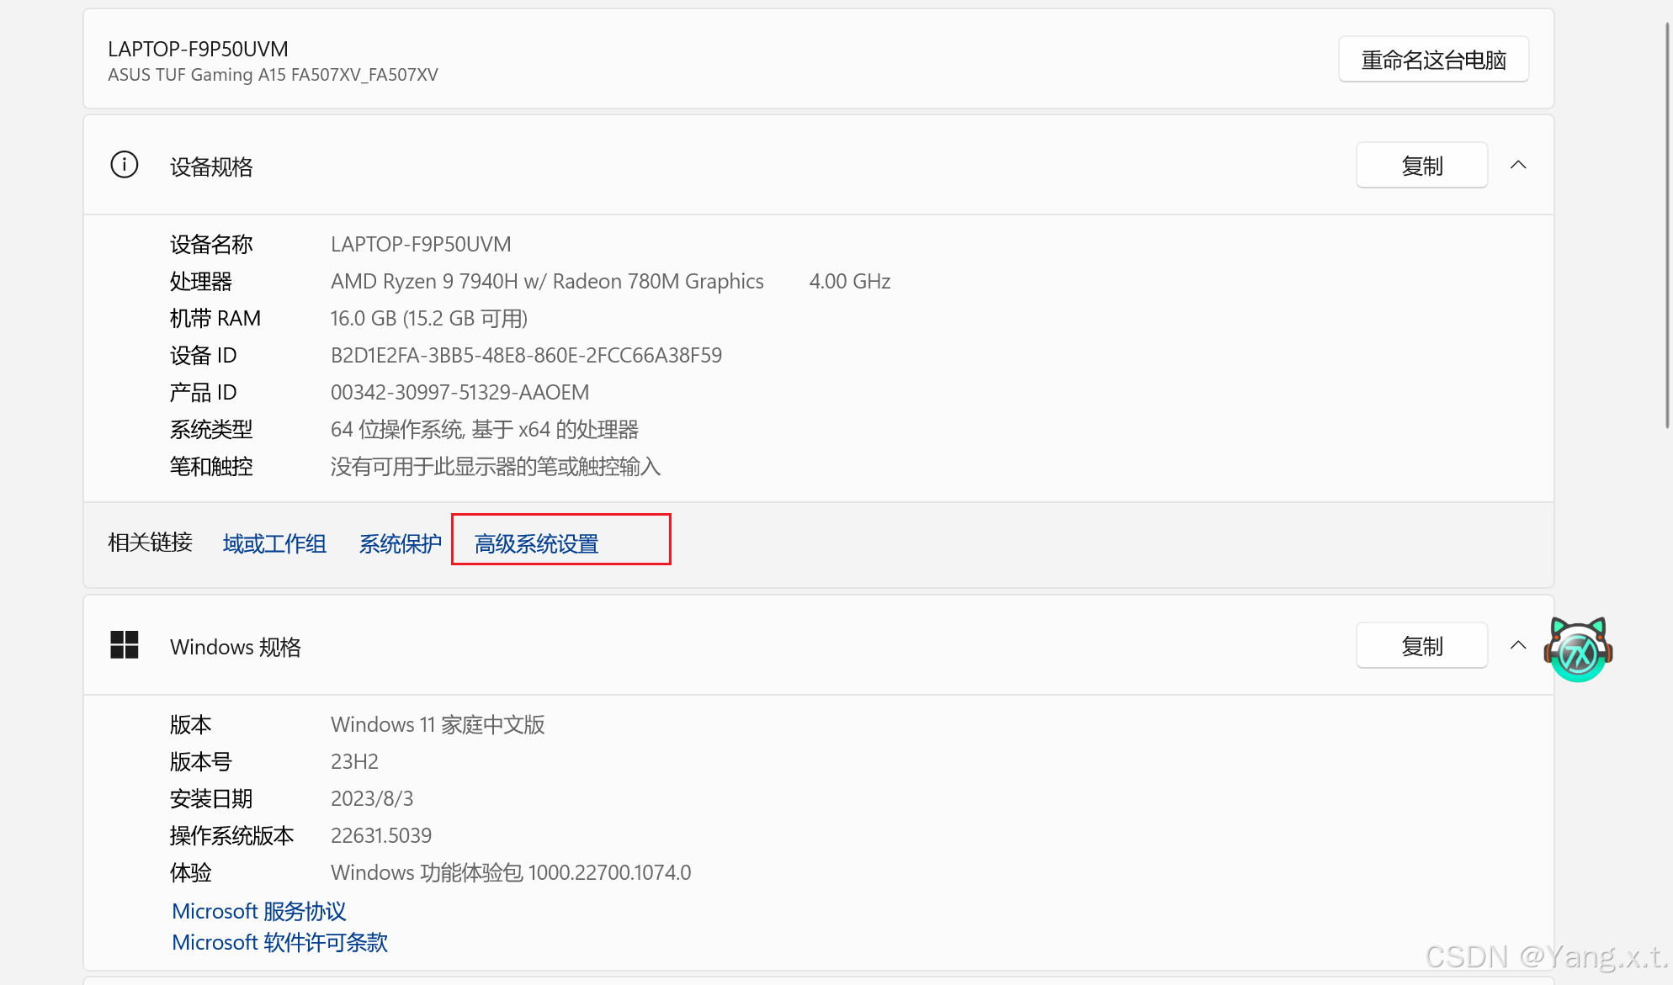The height and width of the screenshot is (985, 1673).
Task: Click the LAPTOP-F9P50UVM computer name heading
Action: click(x=198, y=49)
